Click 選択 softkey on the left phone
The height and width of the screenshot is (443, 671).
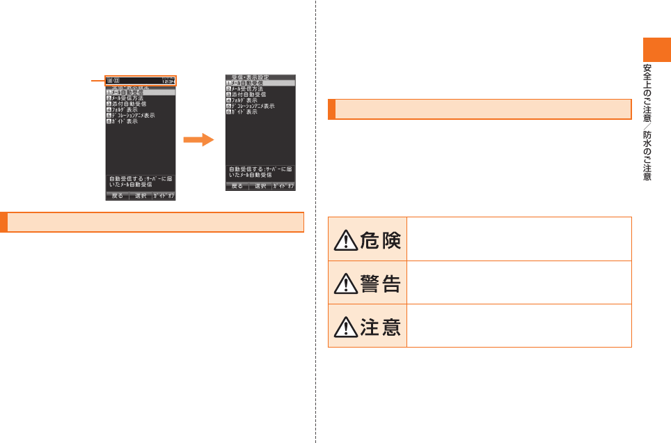[x=141, y=196]
